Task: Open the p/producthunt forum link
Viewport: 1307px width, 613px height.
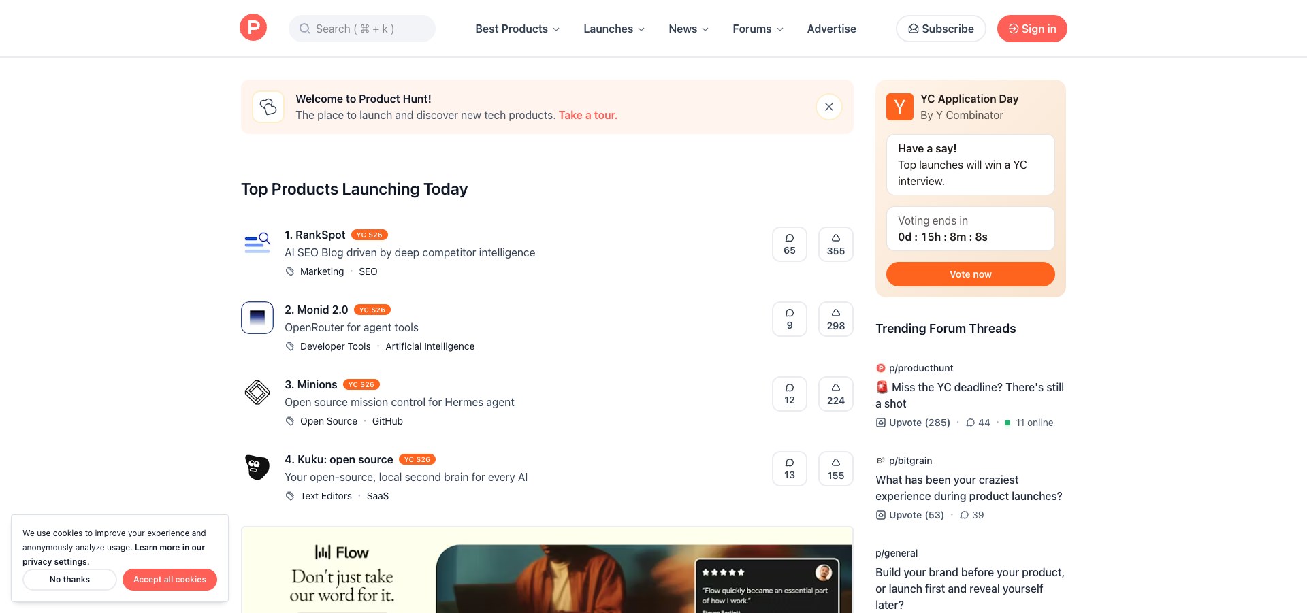Action: [921, 368]
